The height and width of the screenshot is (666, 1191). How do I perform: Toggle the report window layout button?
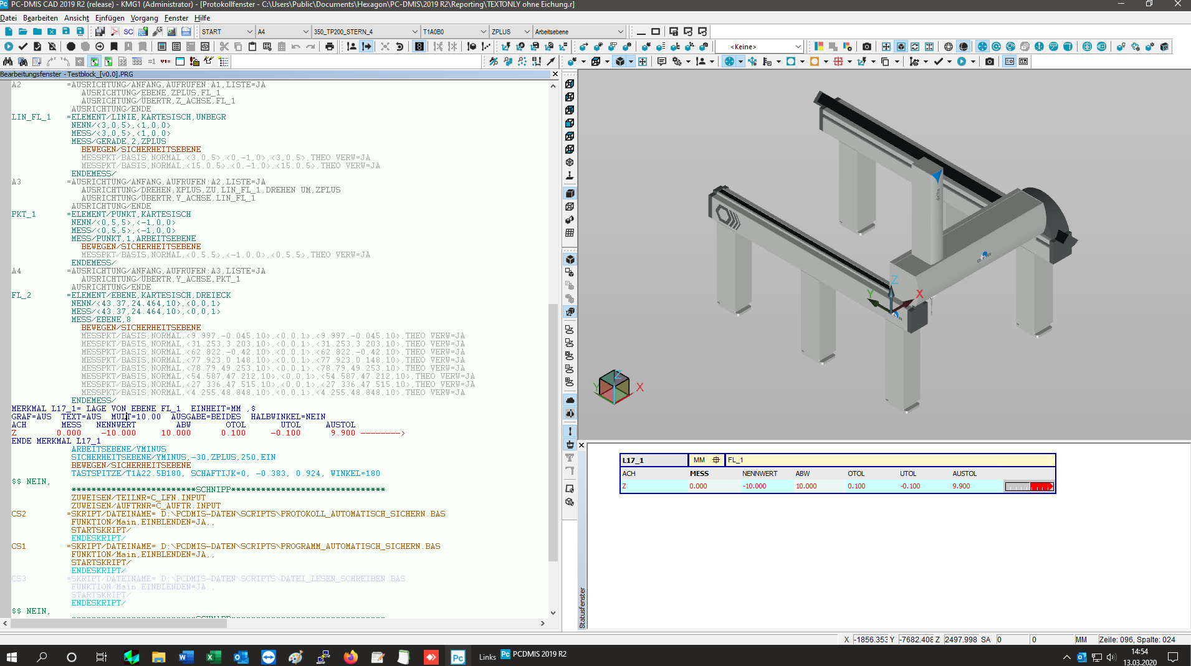click(x=1010, y=61)
